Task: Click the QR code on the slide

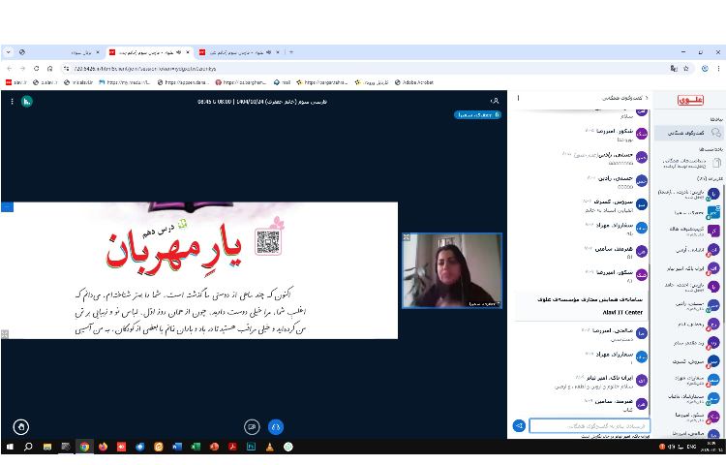Action: [268, 242]
